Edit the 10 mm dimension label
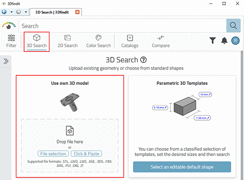Screen dimensions: 244x180 (206, 95)
